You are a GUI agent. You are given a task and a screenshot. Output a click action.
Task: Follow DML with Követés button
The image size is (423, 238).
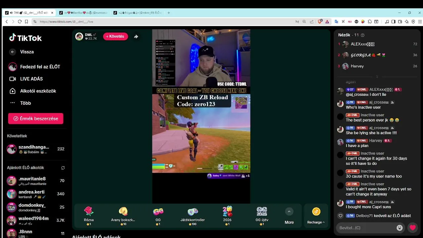(x=115, y=36)
